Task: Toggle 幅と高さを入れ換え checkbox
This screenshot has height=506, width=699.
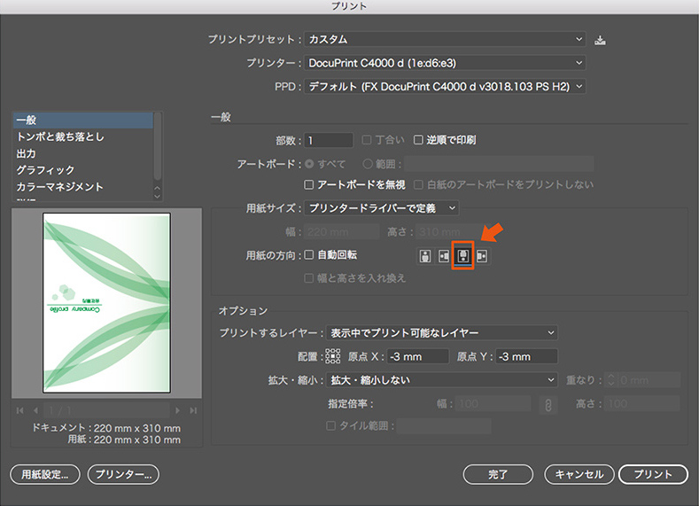Action: [308, 278]
